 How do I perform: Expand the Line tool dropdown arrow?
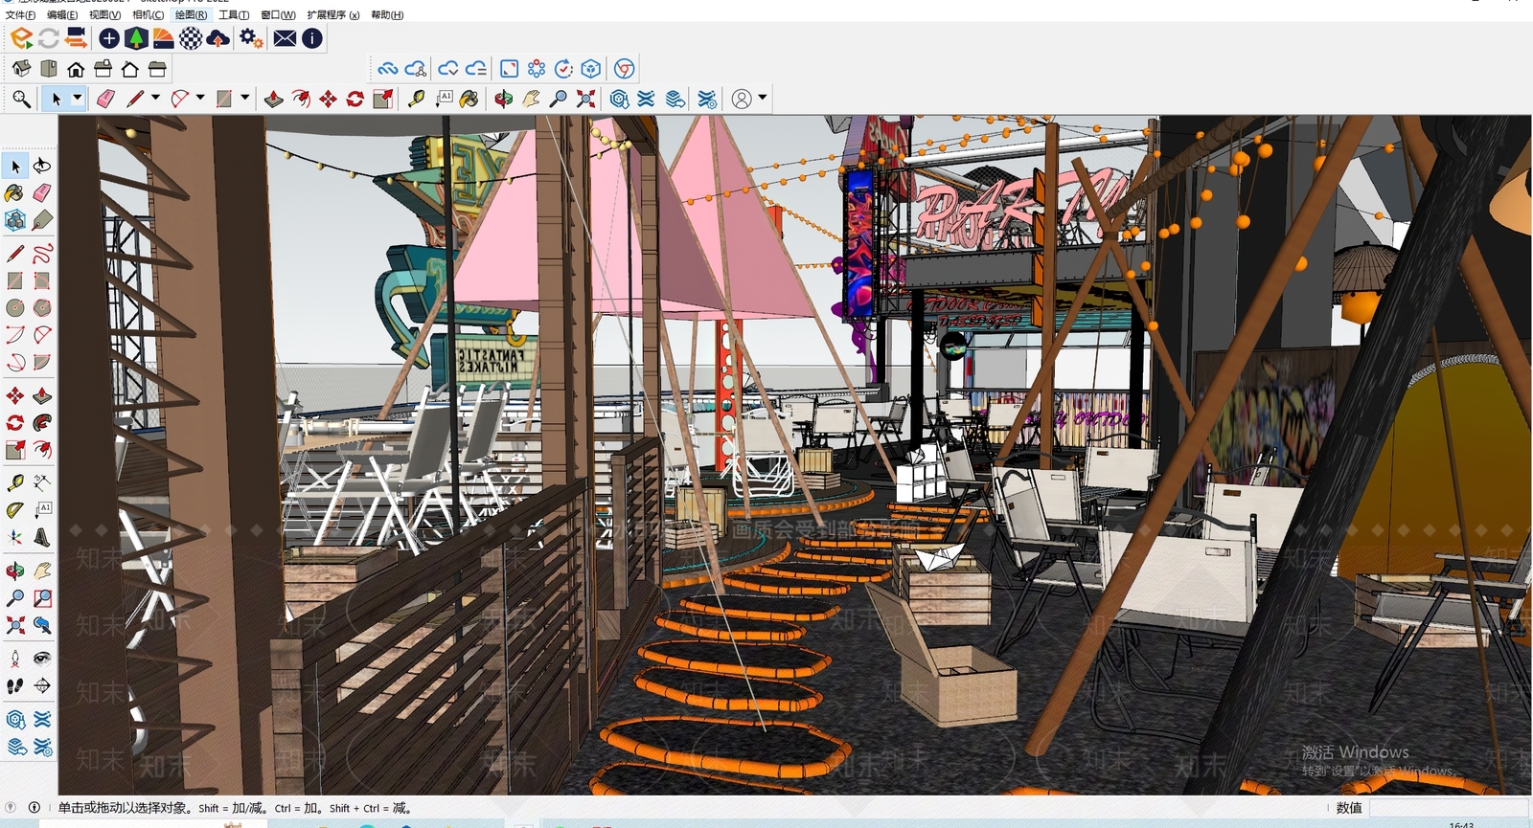(x=155, y=98)
